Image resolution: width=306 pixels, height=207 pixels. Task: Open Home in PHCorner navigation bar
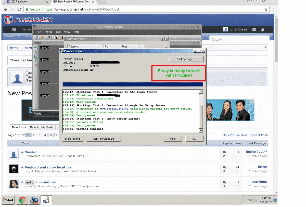27,29
